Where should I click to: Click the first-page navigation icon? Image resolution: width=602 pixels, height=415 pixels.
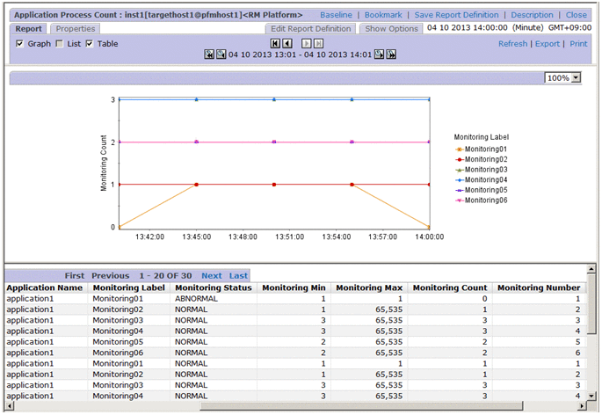click(x=275, y=43)
